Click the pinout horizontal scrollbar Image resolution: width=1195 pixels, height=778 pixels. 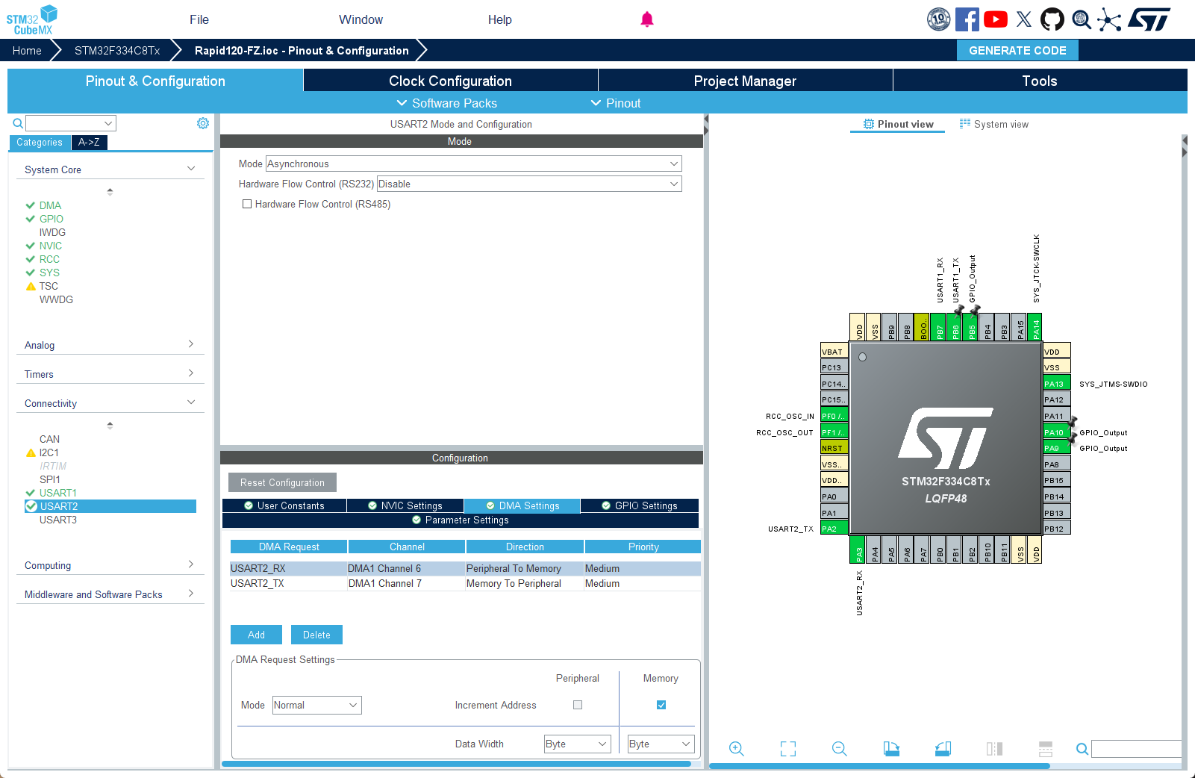pyautogui.click(x=879, y=765)
